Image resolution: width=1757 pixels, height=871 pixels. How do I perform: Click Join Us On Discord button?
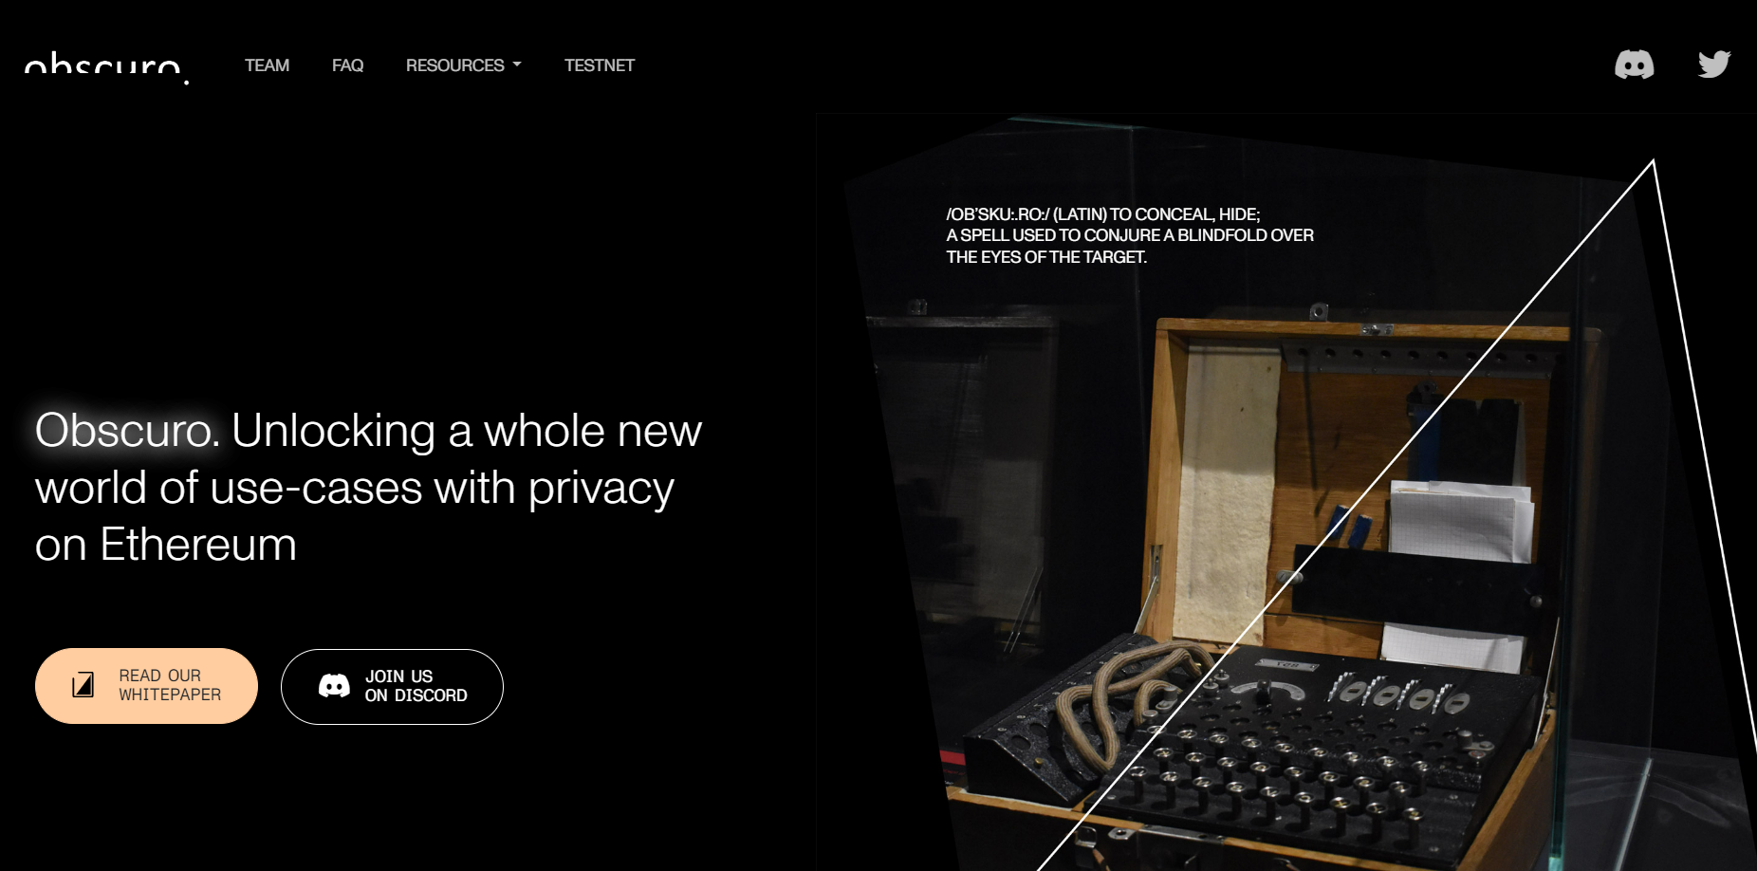pyautogui.click(x=392, y=687)
